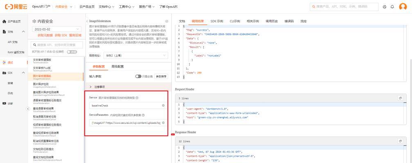Click the 调试 sliders icon in sidebar
Viewport: 412px width, 163px height.
4,62
